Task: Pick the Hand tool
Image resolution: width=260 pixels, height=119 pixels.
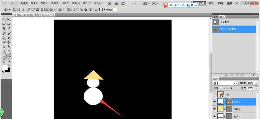Action: pos(4,61)
